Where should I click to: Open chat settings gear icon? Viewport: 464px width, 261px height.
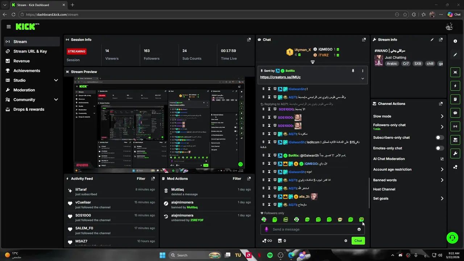pos(346,241)
